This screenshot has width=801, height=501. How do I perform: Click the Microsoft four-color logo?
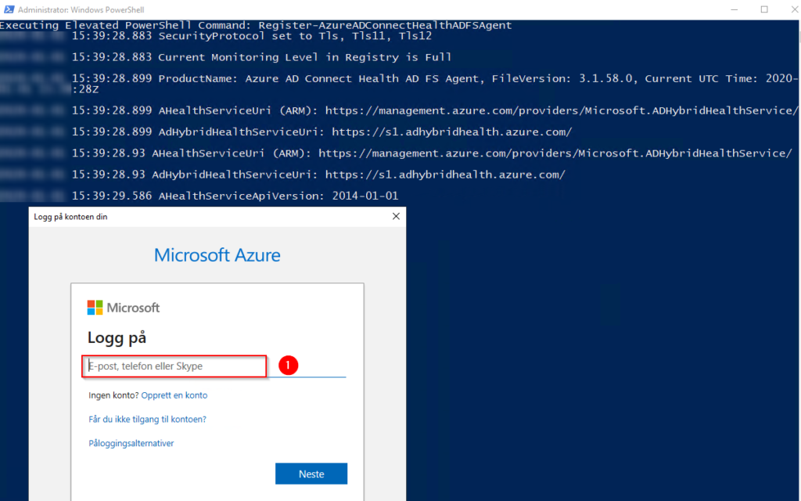95,307
